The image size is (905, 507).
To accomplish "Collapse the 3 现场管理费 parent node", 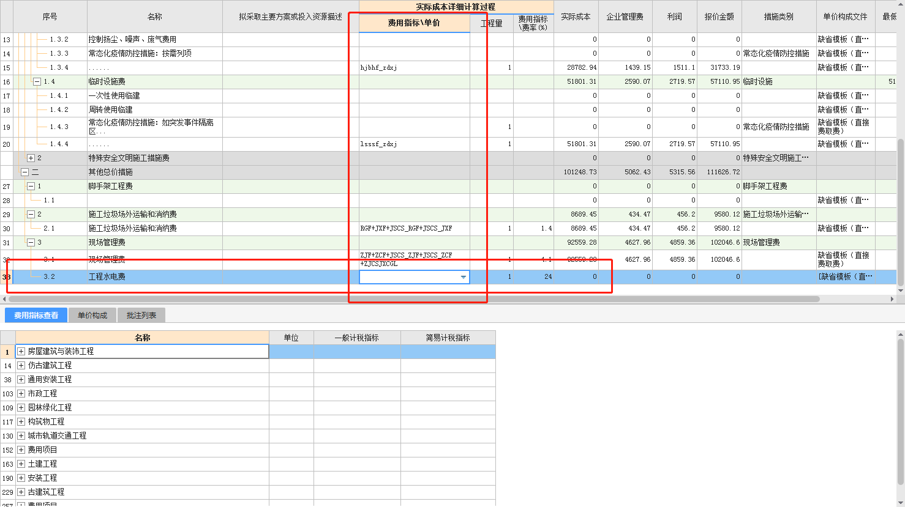I will (x=31, y=243).
